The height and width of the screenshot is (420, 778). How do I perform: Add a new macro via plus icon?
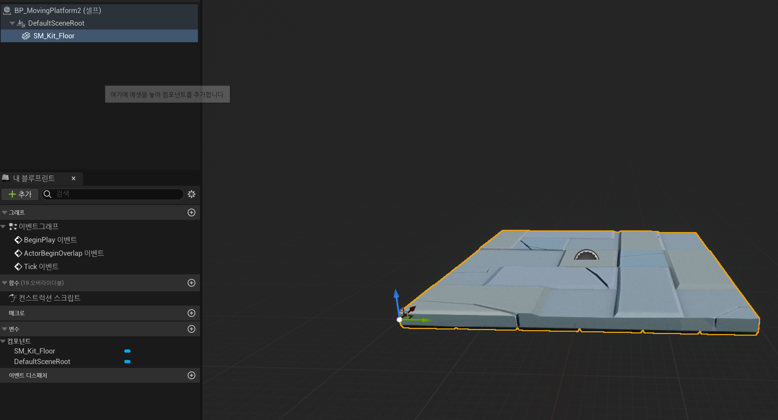tap(192, 313)
